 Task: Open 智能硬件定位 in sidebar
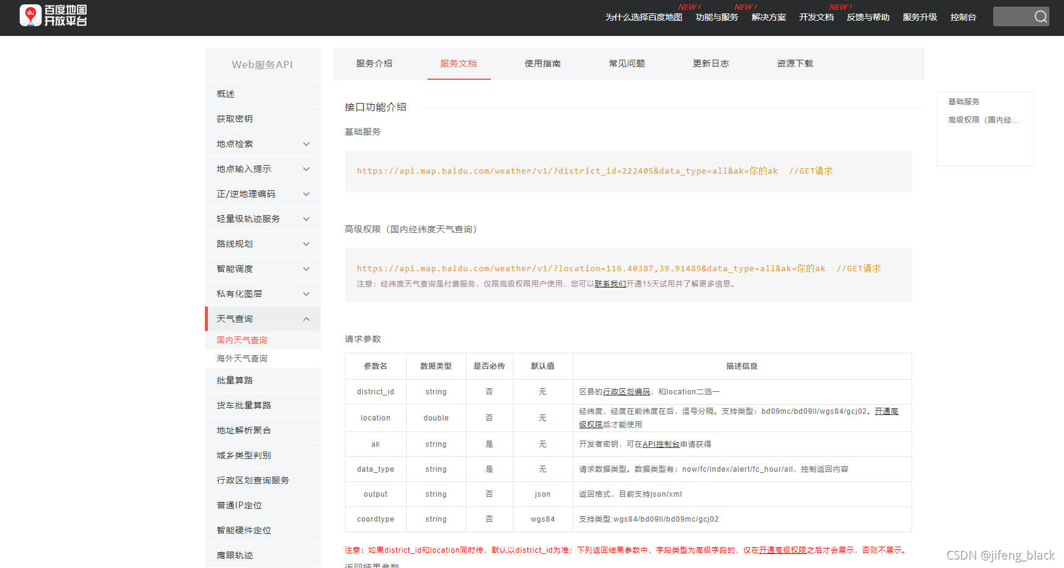(x=263, y=530)
